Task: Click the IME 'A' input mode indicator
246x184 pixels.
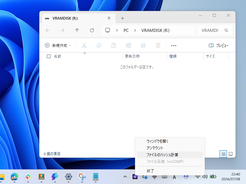Action: [x=174, y=177]
